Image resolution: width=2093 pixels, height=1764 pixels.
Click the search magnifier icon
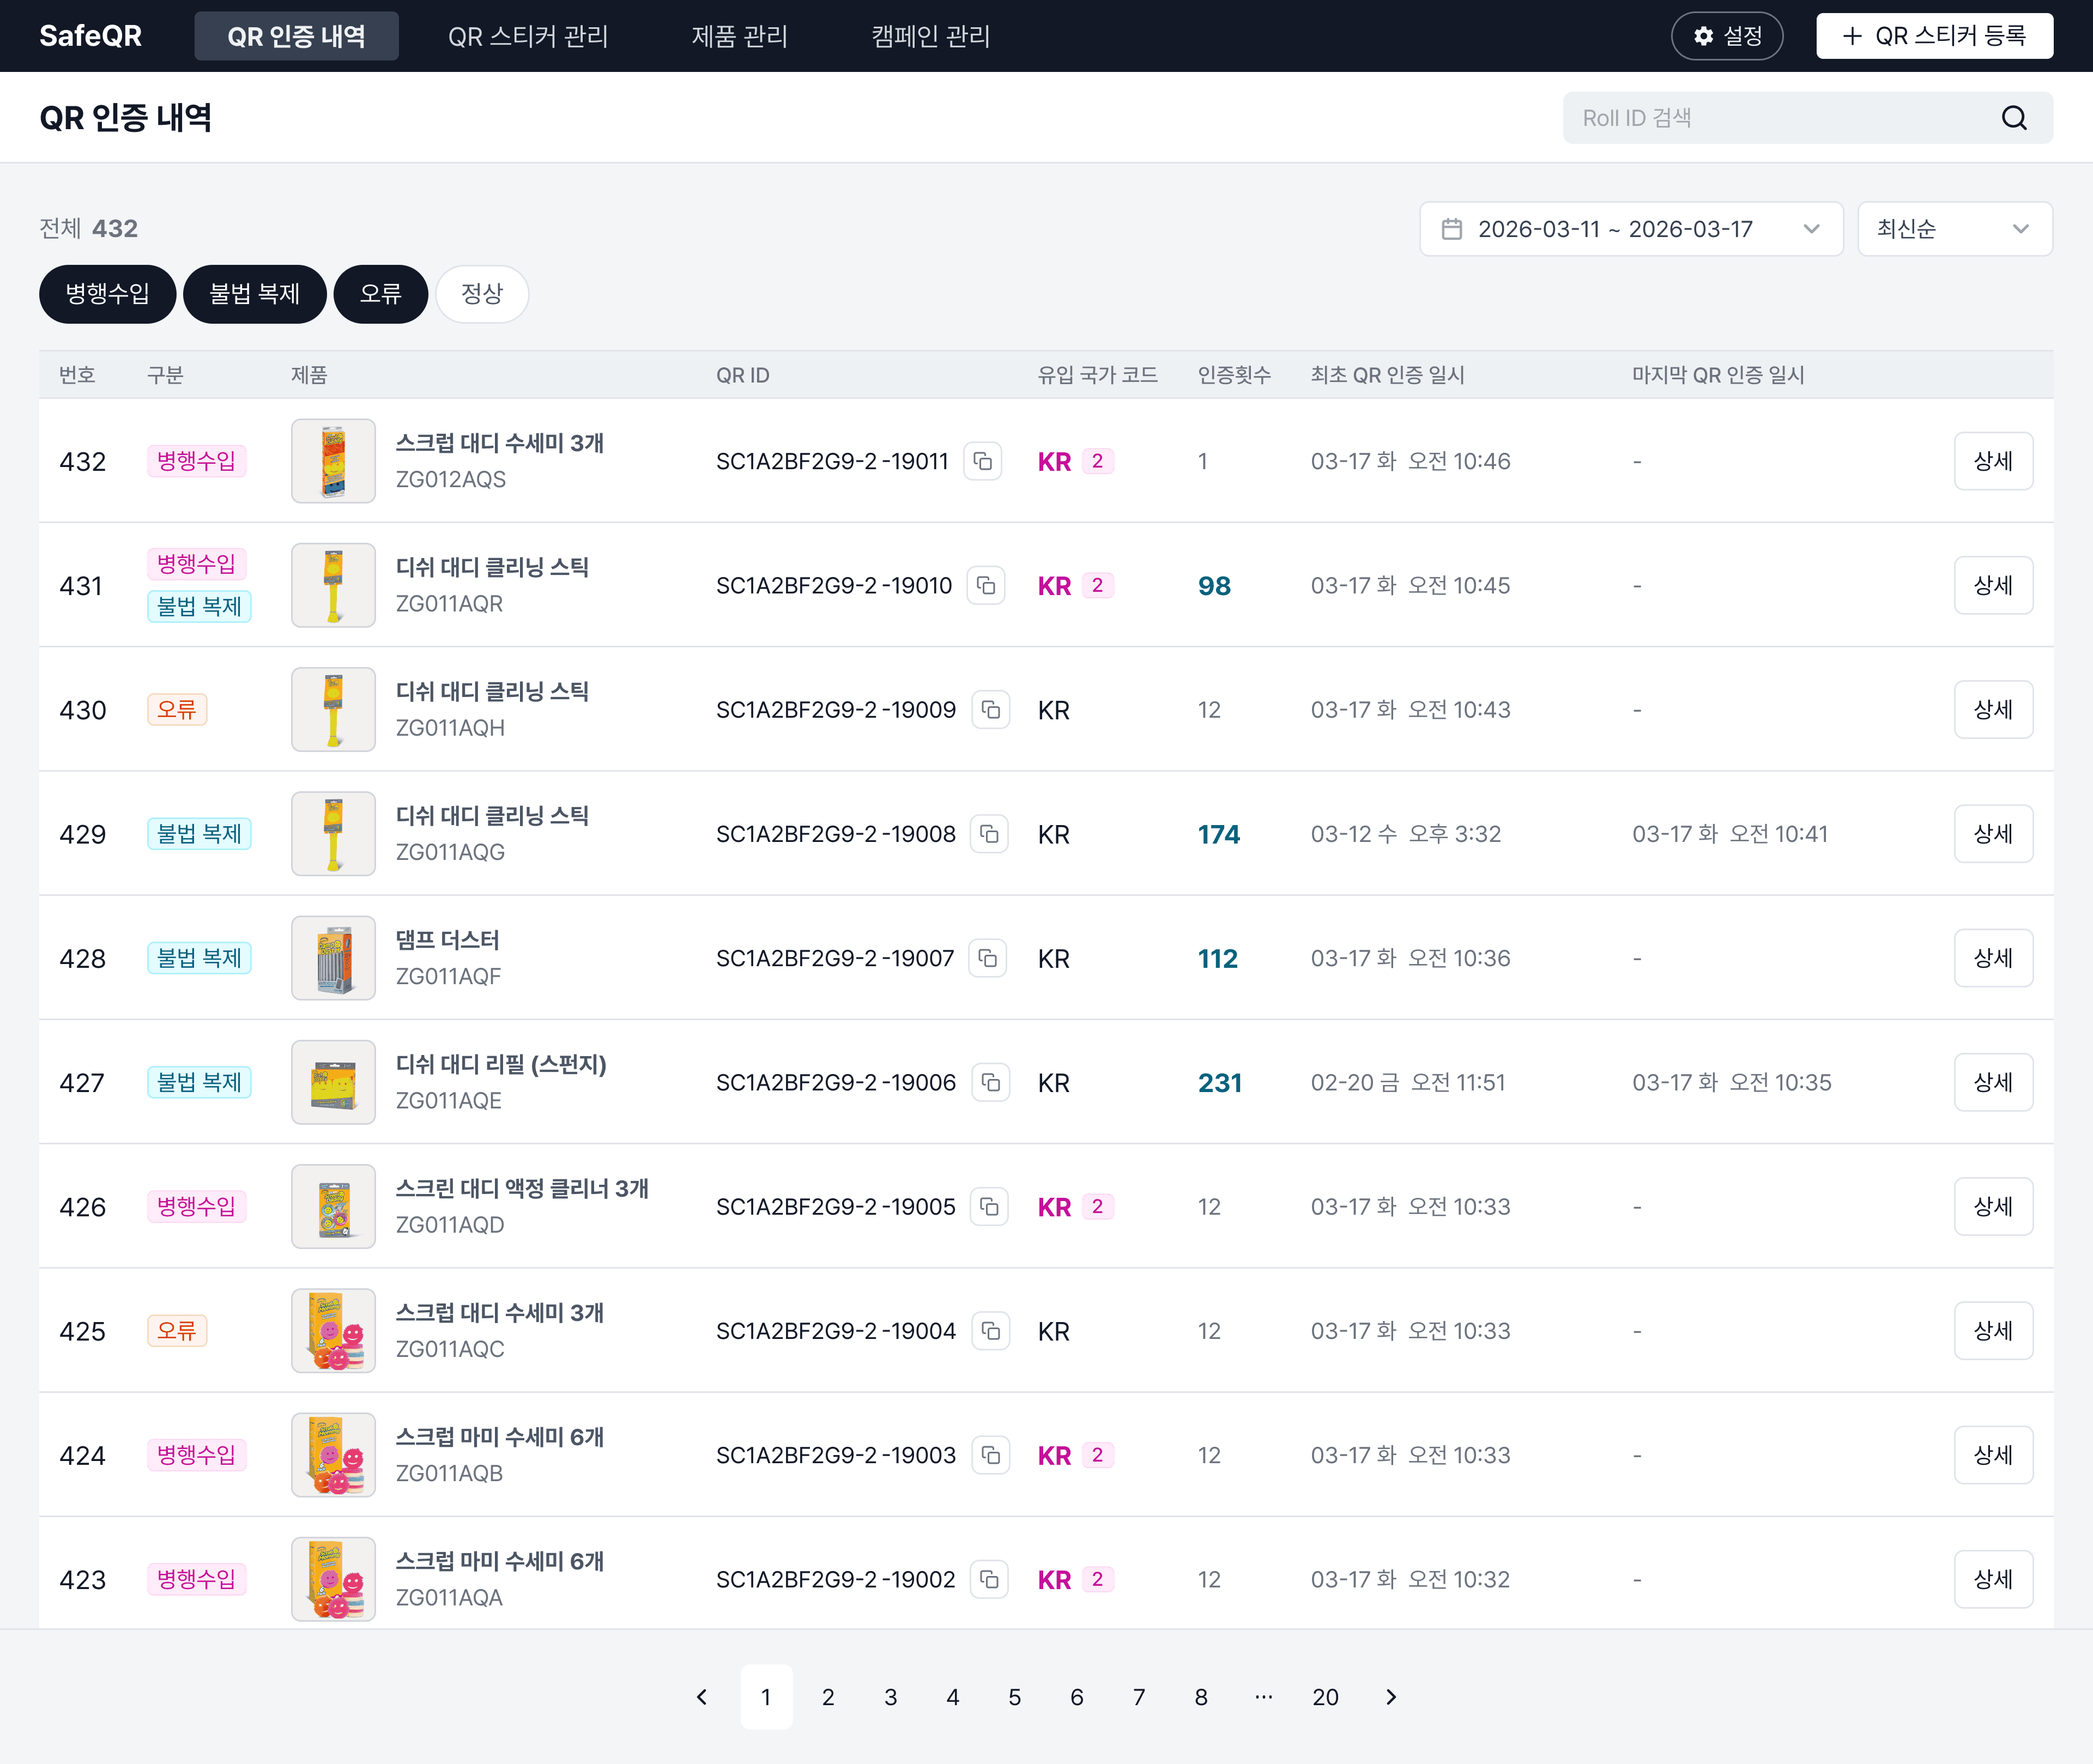click(2014, 118)
